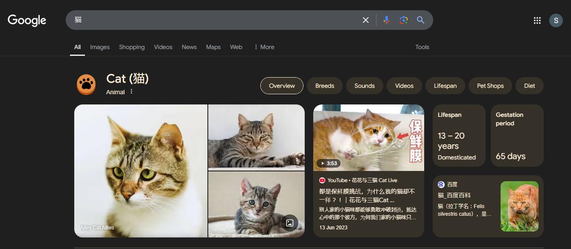Select the Breeds chip
Screen dimensions: 571x249
(x=324, y=86)
